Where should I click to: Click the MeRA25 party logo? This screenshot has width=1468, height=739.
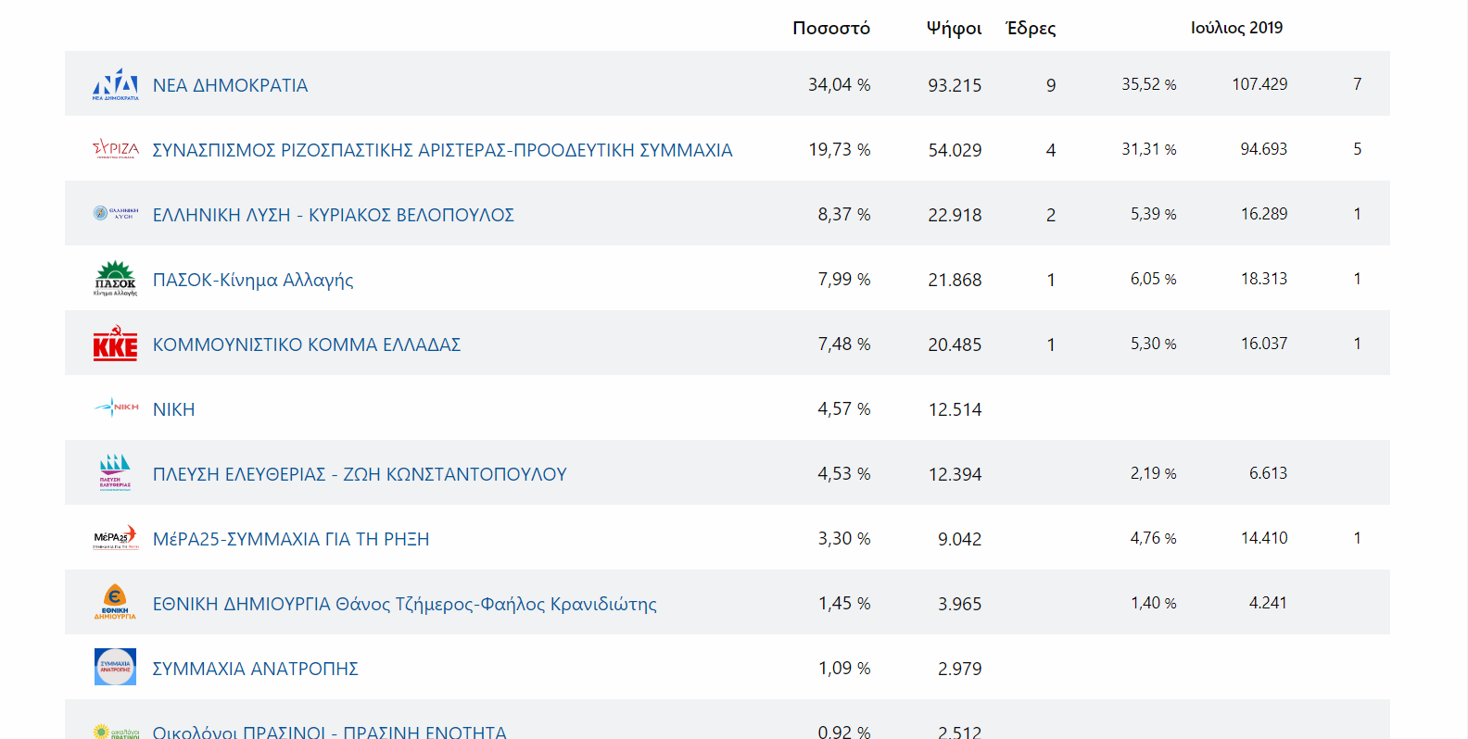115,538
